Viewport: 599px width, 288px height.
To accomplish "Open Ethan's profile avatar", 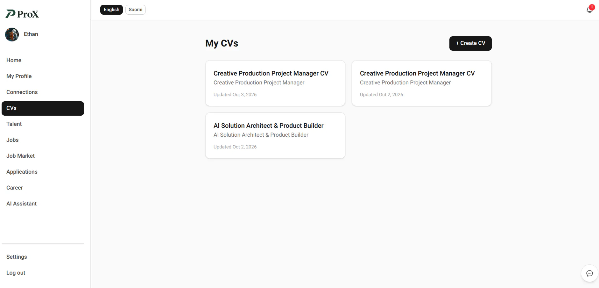I will point(12,34).
